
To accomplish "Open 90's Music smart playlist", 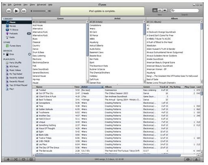I will 14,66.
